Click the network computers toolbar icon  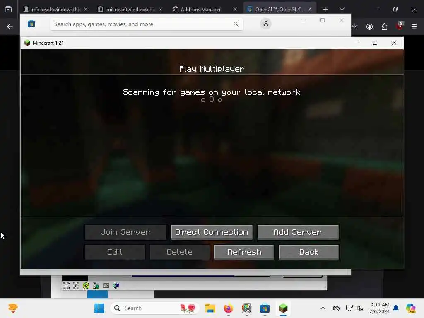pos(96,286)
